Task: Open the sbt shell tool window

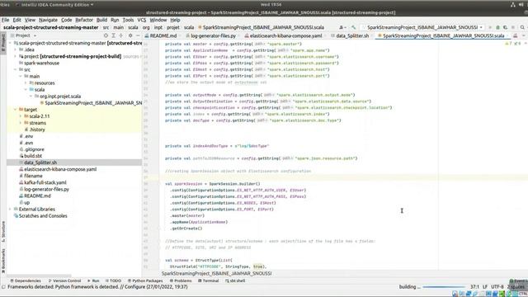Action: point(235,280)
